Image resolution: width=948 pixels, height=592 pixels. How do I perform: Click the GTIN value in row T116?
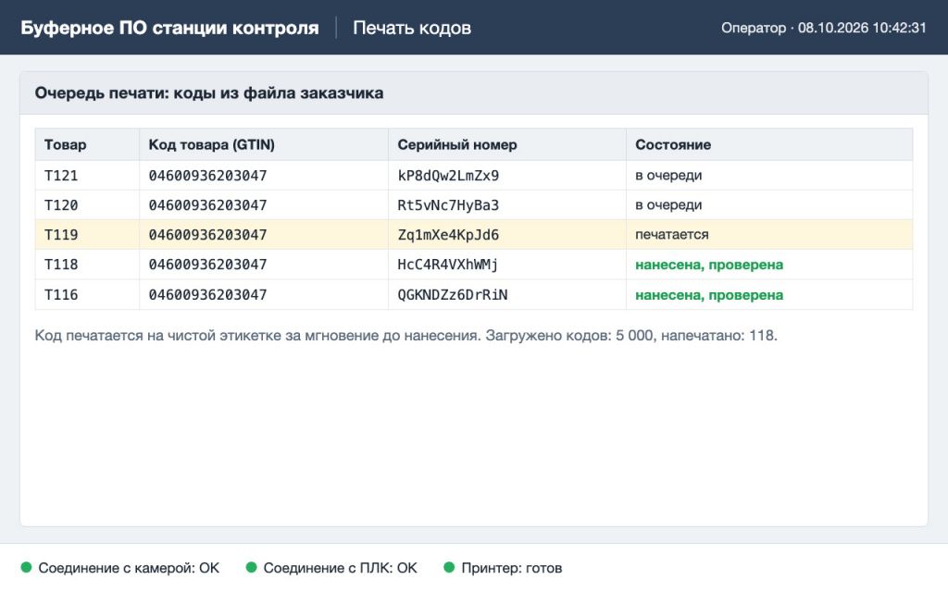click(207, 294)
